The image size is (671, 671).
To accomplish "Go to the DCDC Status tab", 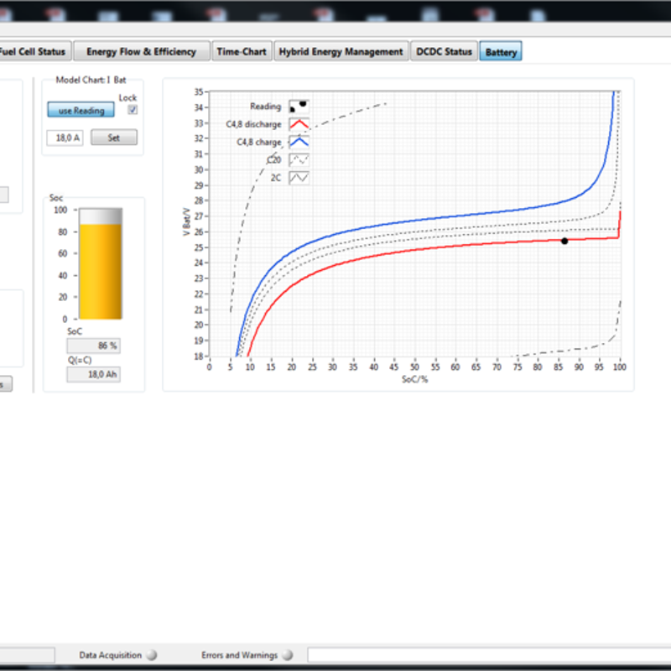I will pos(444,52).
